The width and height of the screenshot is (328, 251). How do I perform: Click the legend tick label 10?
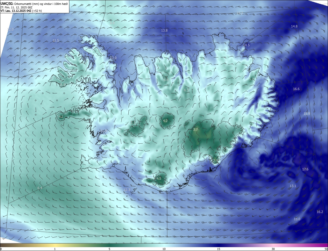(164, 249)
